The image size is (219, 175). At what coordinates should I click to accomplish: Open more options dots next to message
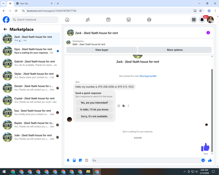pos(128,106)
